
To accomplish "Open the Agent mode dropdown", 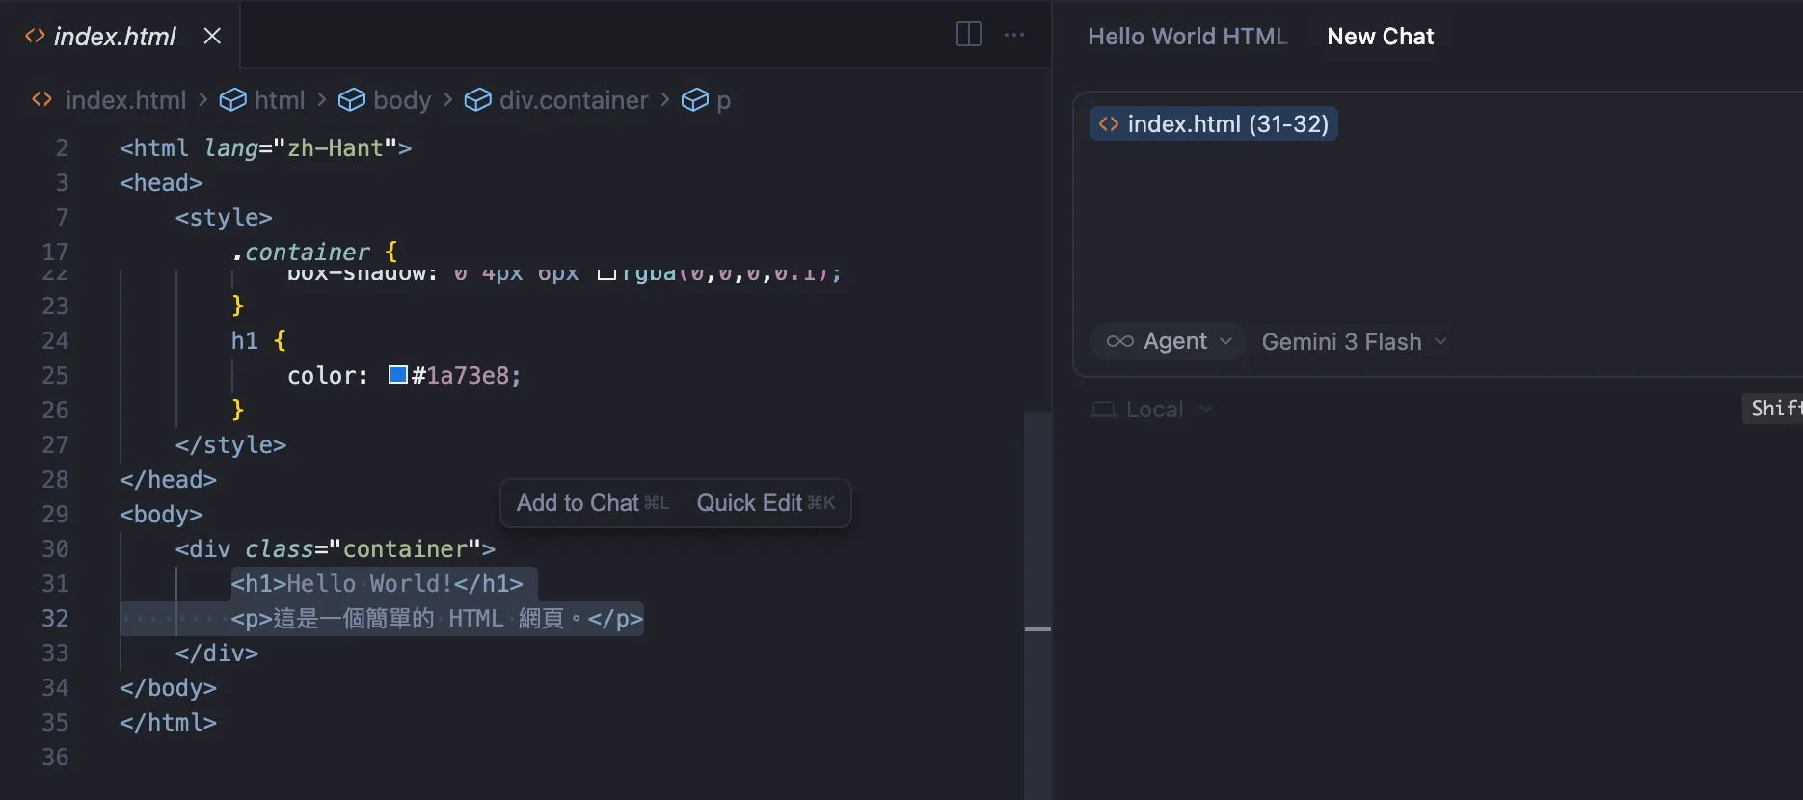I will 1170,341.
